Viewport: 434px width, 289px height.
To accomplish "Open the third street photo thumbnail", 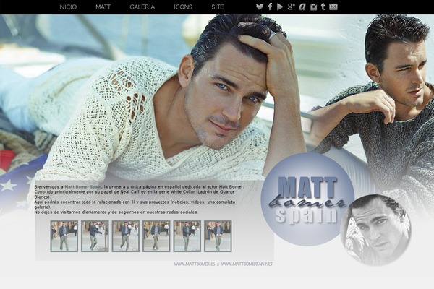I will click(x=126, y=236).
